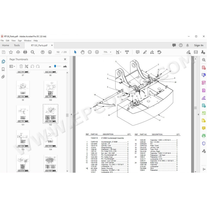
Task: Go to previous page arrow
Action: click(43, 52)
